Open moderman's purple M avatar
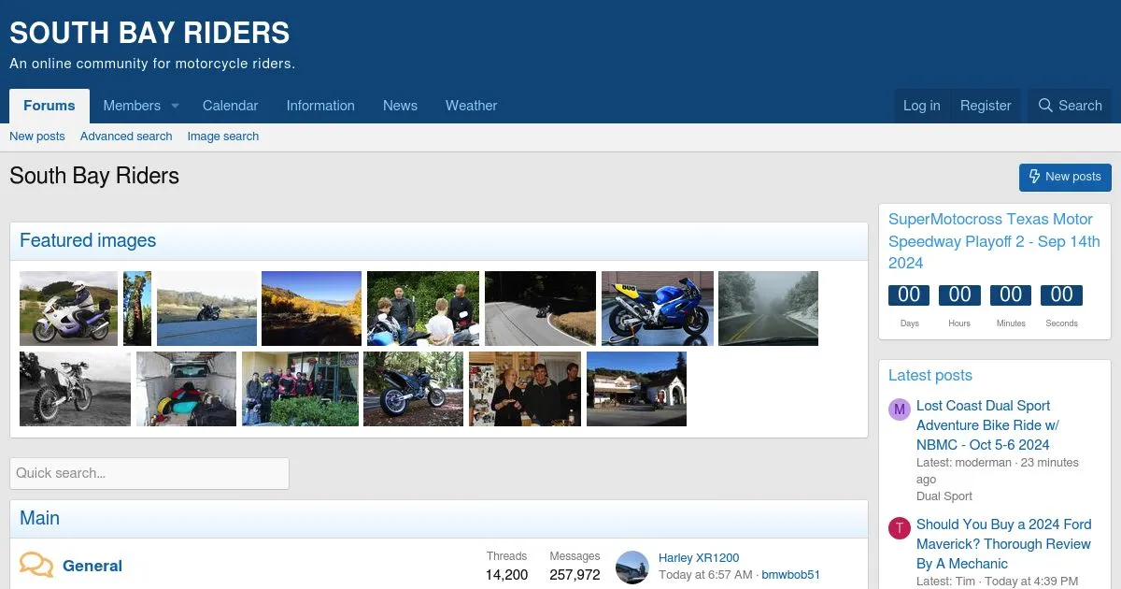This screenshot has width=1121, height=589. pos(899,409)
